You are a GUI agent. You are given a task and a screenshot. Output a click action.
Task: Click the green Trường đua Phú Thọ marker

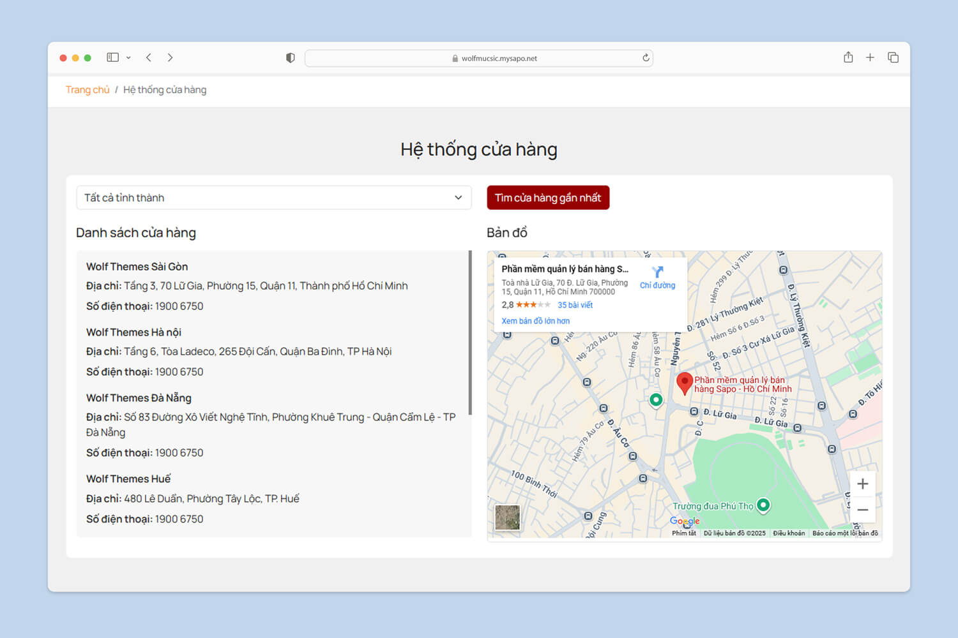coord(764,505)
